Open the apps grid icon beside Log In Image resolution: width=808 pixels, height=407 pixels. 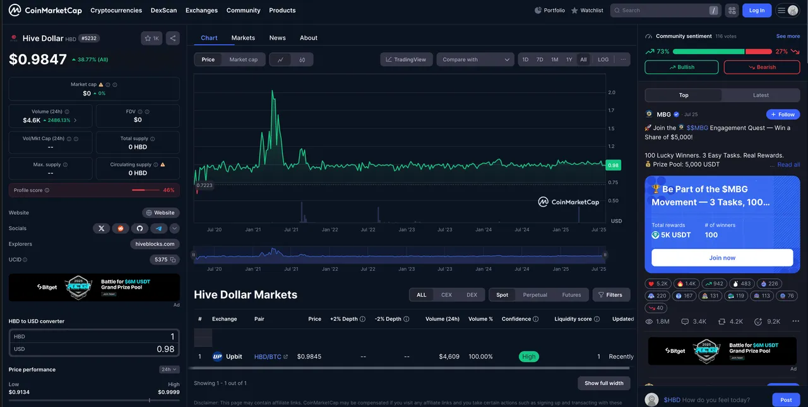[x=732, y=10]
